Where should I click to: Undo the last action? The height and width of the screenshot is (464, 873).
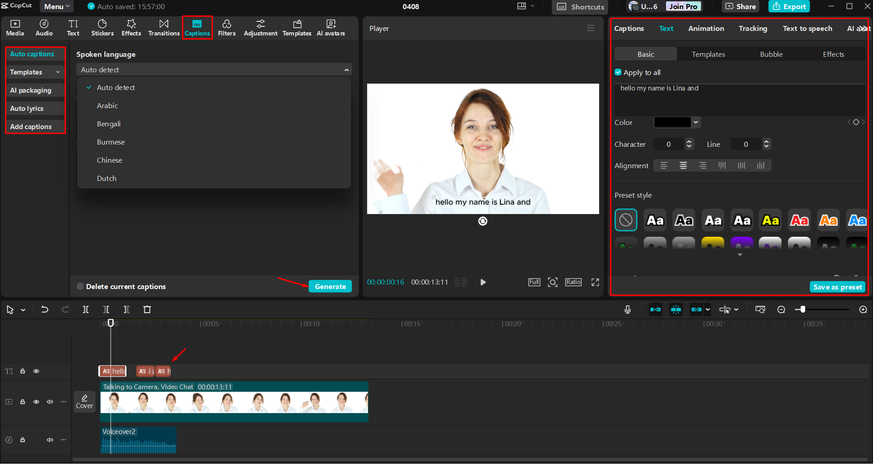[44, 309]
